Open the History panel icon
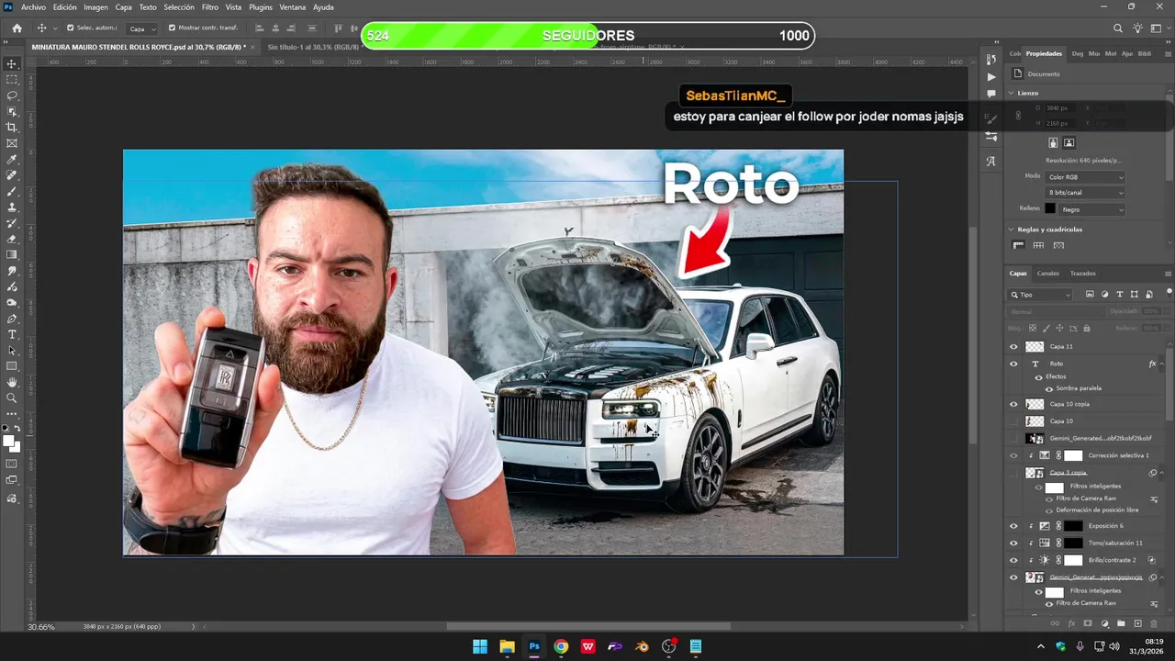This screenshot has width=1175, height=661. coord(991,60)
